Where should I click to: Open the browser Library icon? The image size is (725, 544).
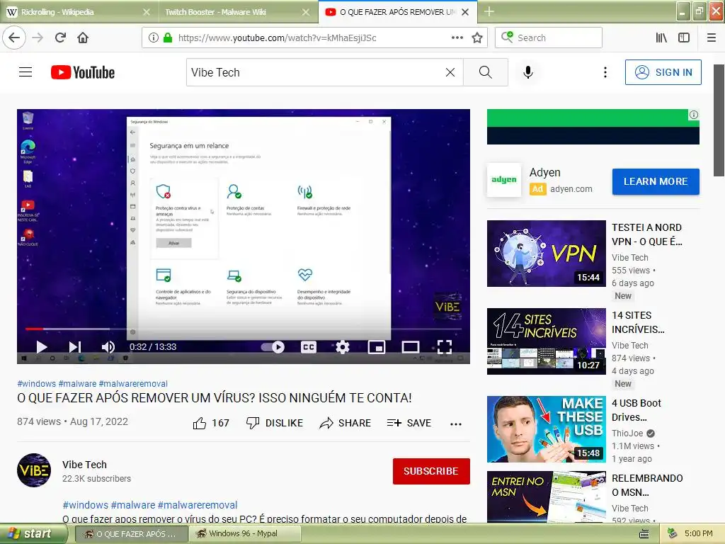click(661, 38)
